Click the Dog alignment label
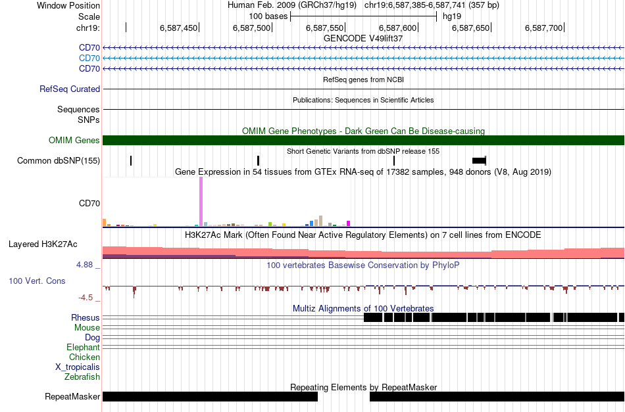 coord(92,337)
